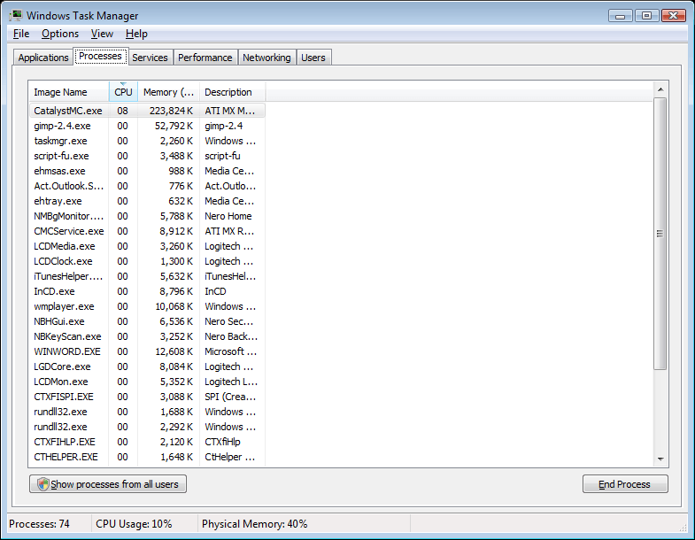Click the scrollbar down arrow

click(x=660, y=459)
